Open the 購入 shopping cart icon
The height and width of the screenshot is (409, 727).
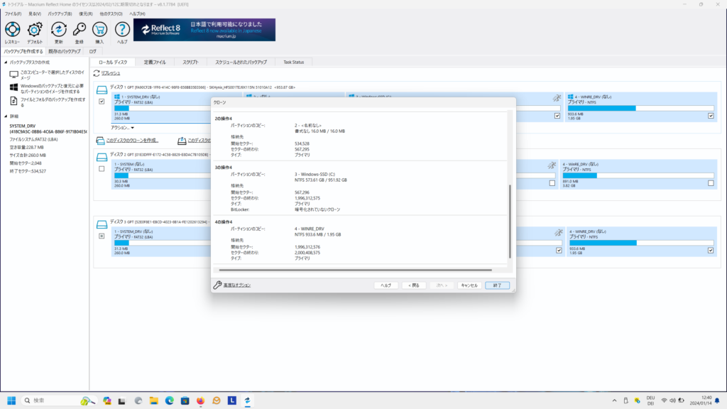tap(99, 31)
